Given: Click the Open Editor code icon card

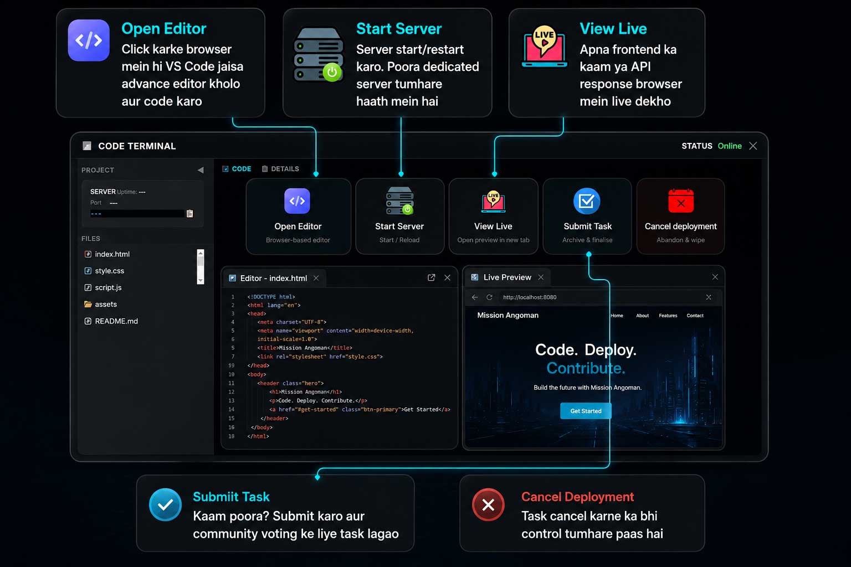Looking at the screenshot, I should coord(298,217).
